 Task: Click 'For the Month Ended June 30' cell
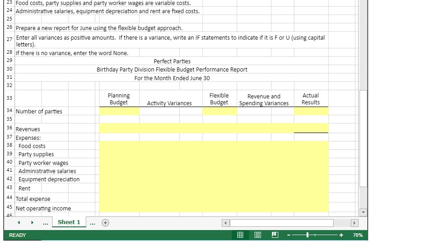[x=172, y=78]
